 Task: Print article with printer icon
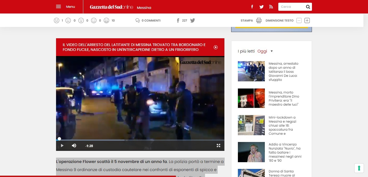pyautogui.click(x=259, y=20)
